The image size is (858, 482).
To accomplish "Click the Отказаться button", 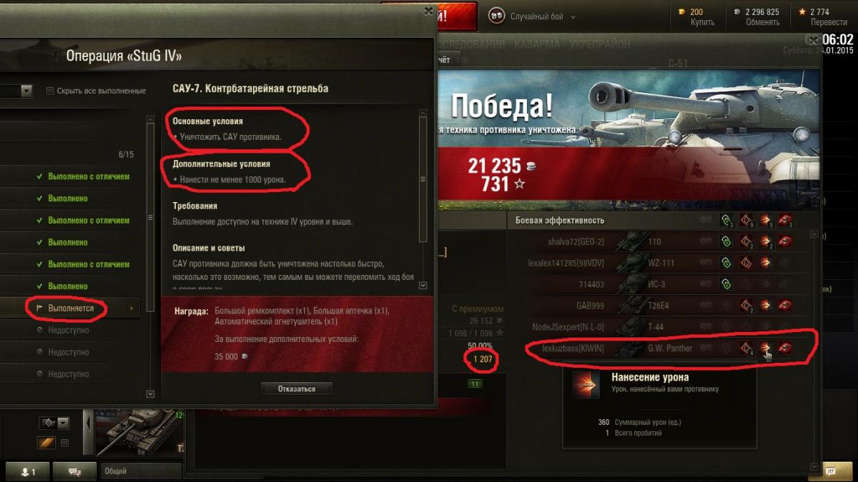I will [297, 389].
